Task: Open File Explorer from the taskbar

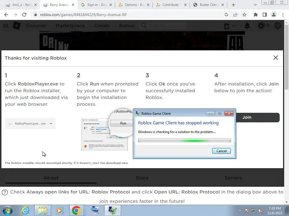Action: point(43,210)
